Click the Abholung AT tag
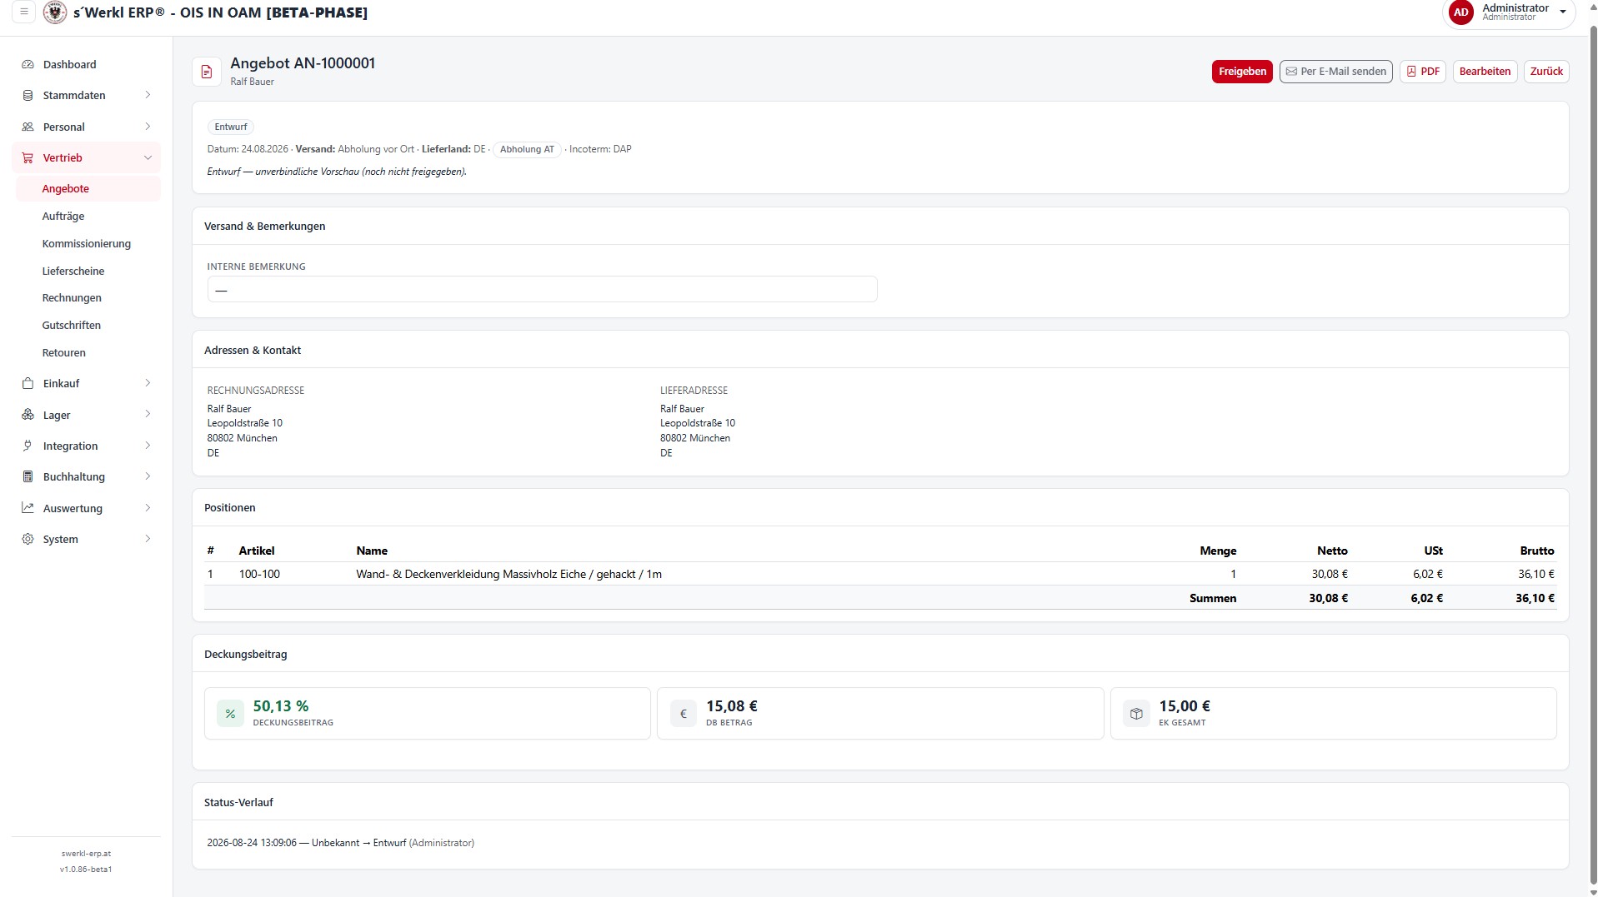This screenshot has height=897, width=1598. (x=527, y=150)
